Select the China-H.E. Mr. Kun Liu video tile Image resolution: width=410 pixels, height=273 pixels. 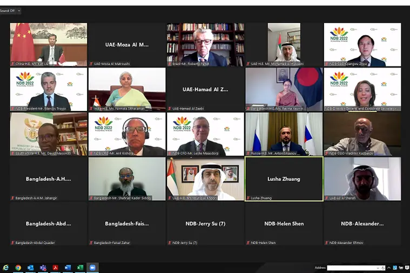(49, 44)
